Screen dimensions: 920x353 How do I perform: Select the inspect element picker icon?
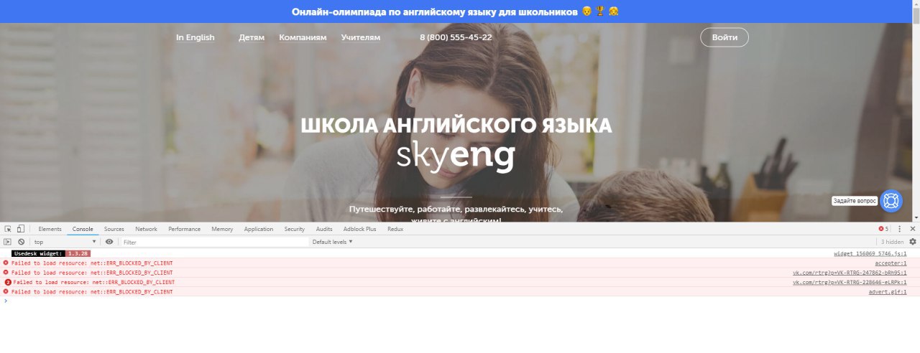[8, 229]
